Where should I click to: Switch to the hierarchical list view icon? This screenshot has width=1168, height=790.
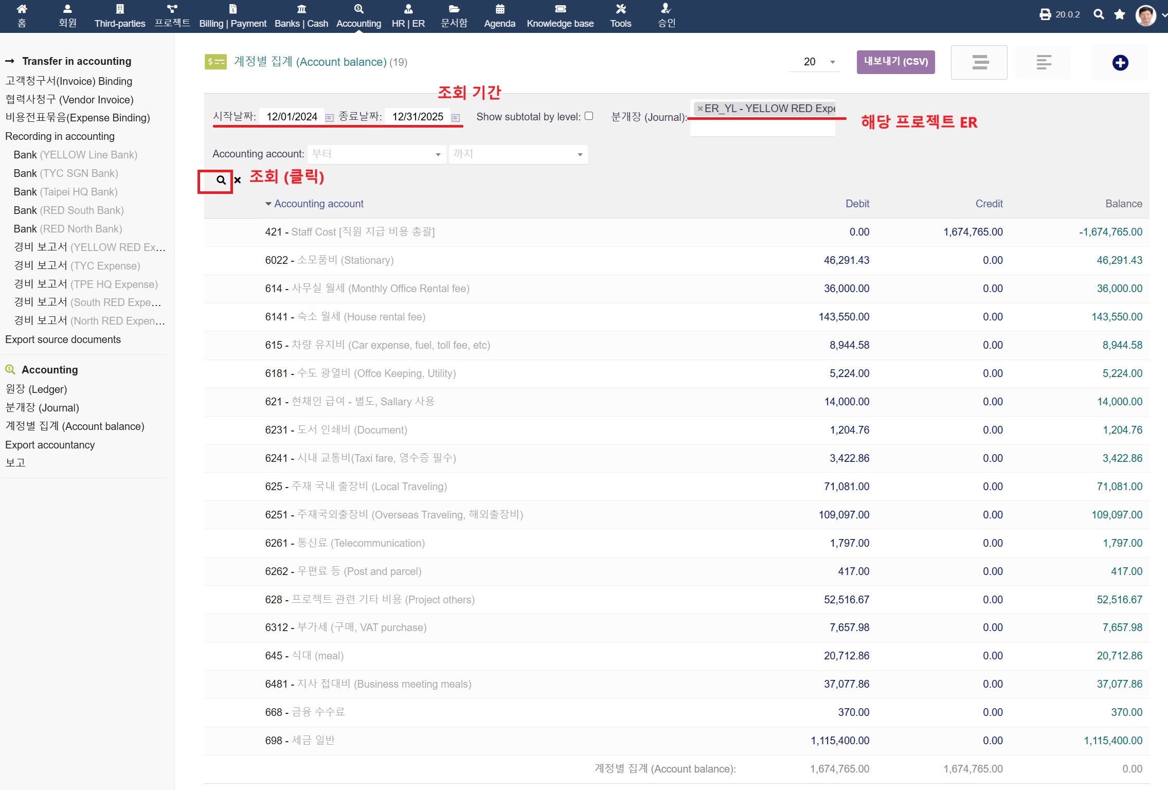tap(1044, 63)
